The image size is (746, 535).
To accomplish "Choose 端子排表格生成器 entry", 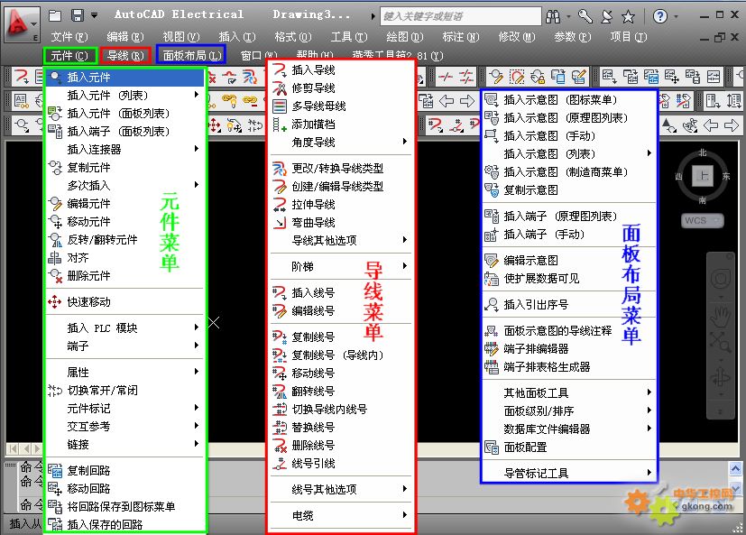I will pos(569,367).
